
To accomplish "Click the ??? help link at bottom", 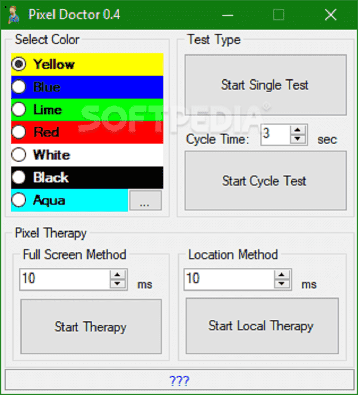I will [179, 380].
